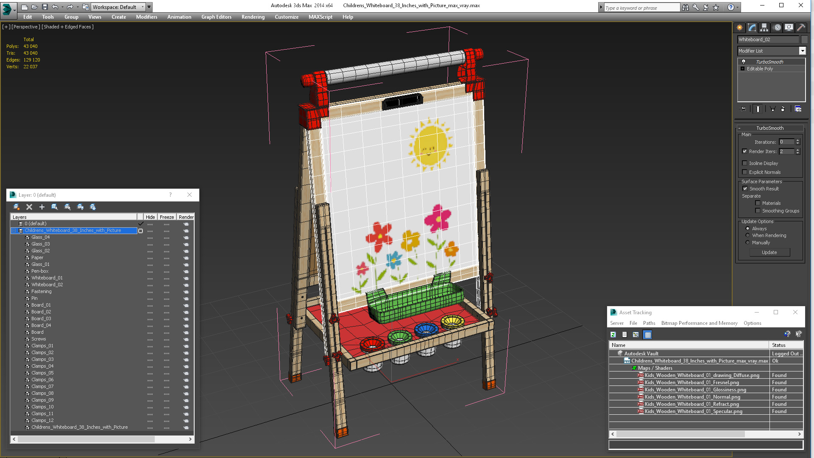Select the Always update option
The height and width of the screenshot is (458, 814).
(747, 229)
